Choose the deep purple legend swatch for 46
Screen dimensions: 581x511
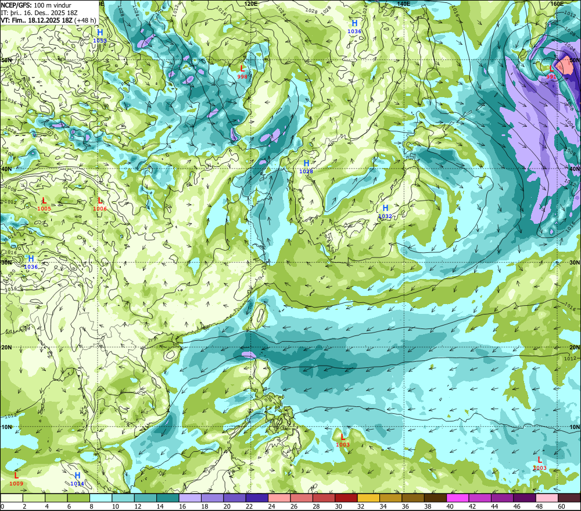pos(525,498)
